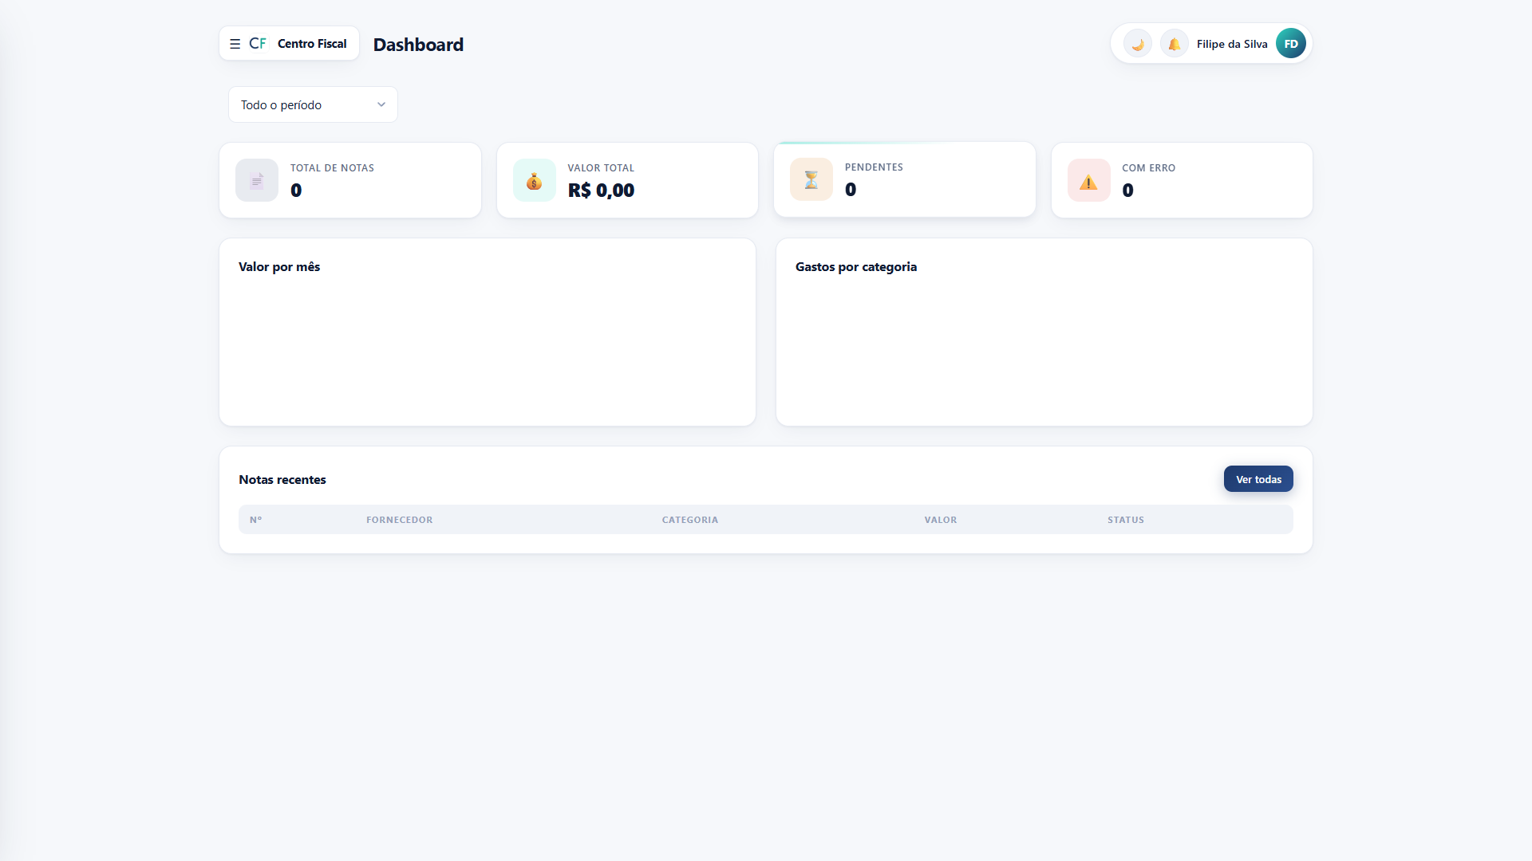Click the warning triangle icon
The height and width of the screenshot is (861, 1532).
click(x=1088, y=180)
